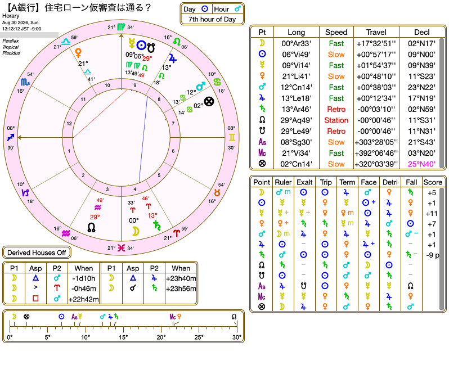Click the Moon marker on the degree strip
The width and height of the screenshot is (449, 365).
14,316
